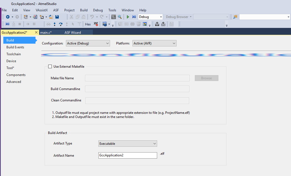This screenshot has width=291, height=176.
Task: Close the GccApplication2* tab
Action: 36,32
